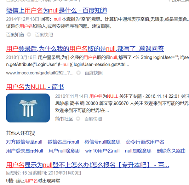This screenshot has width=189, height=185.
Task: Click snippet line 该是你用户名没输入,或者安装程序有问题
Action: click(59, 26)
